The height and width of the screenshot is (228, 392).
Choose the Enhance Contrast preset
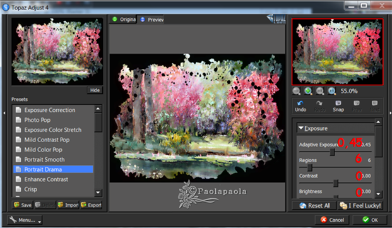(53, 179)
